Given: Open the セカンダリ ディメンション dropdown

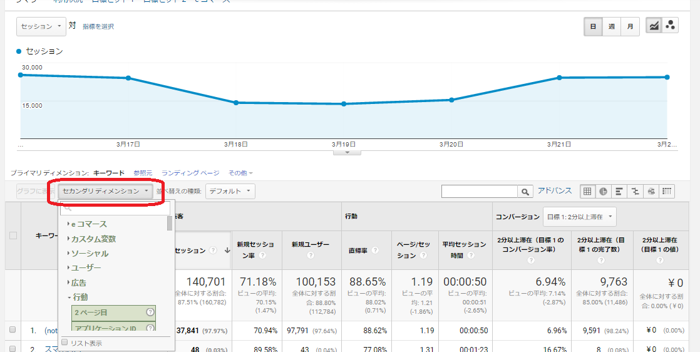Looking at the screenshot, I should click(106, 191).
